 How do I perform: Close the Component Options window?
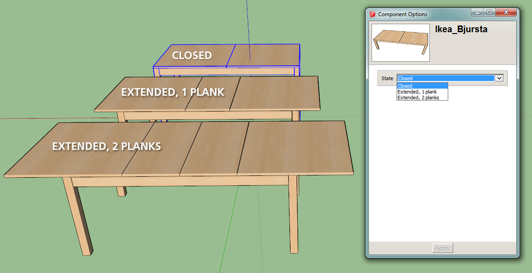[506, 13]
